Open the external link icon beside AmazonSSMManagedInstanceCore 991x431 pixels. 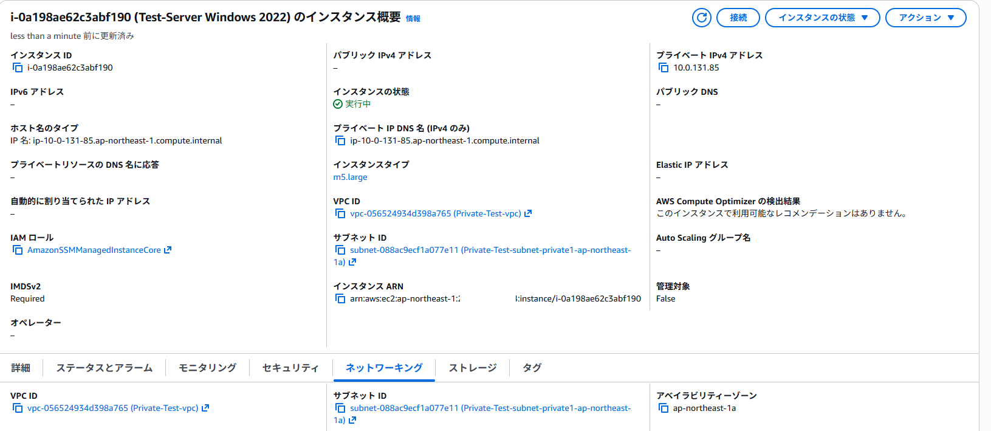[x=168, y=250]
